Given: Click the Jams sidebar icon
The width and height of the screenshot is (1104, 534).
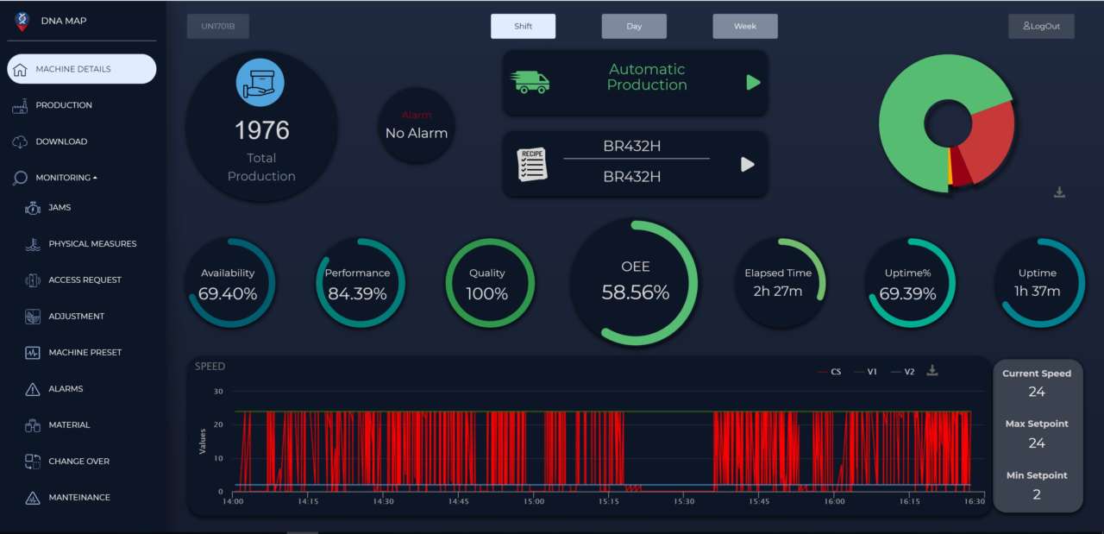Looking at the screenshot, I should 33,208.
